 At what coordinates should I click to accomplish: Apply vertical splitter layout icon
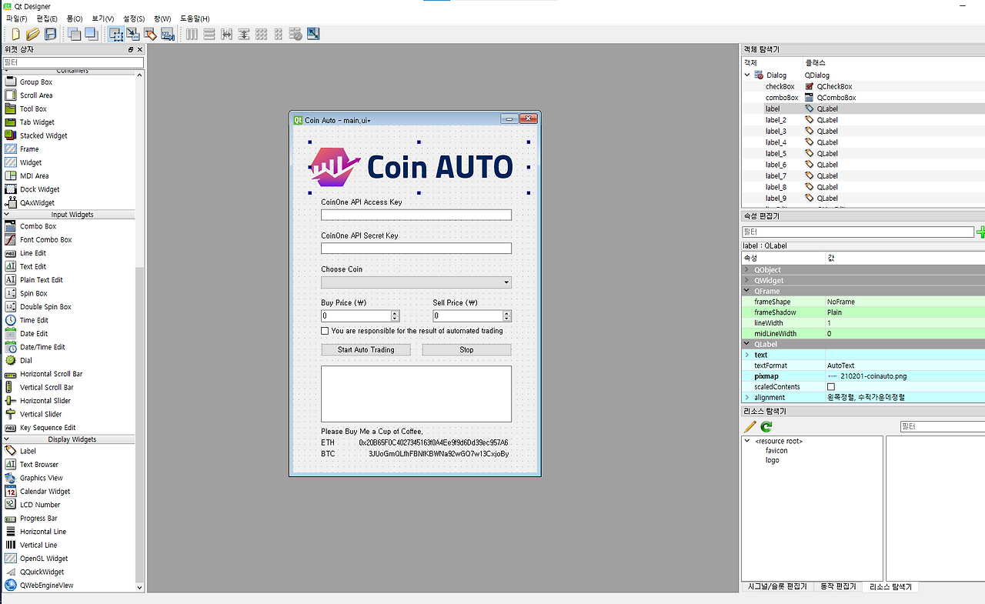point(243,34)
